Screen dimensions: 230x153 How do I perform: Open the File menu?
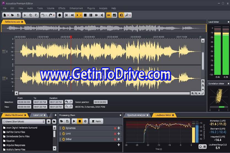click(x=5, y=8)
